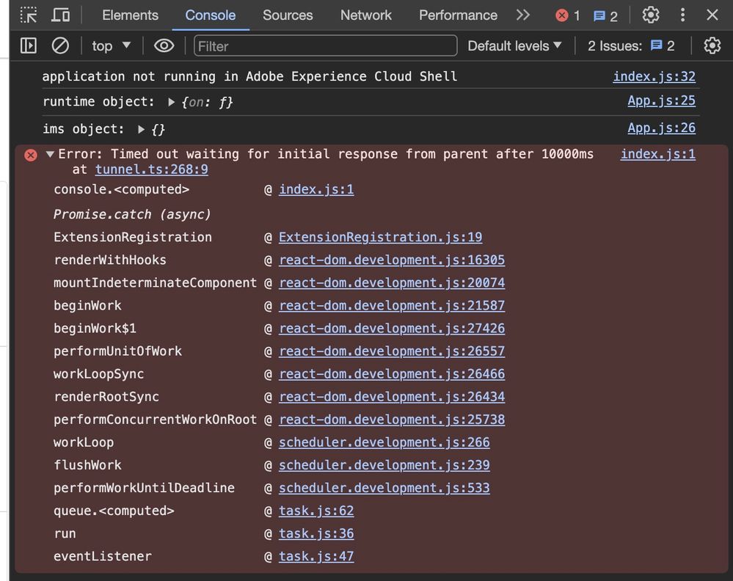
Task: Open console settings gear beside issues
Action: tap(712, 45)
